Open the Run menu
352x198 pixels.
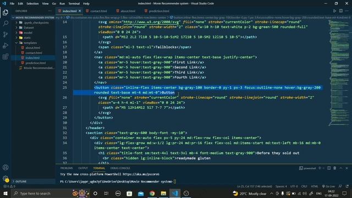coord(62,4)
